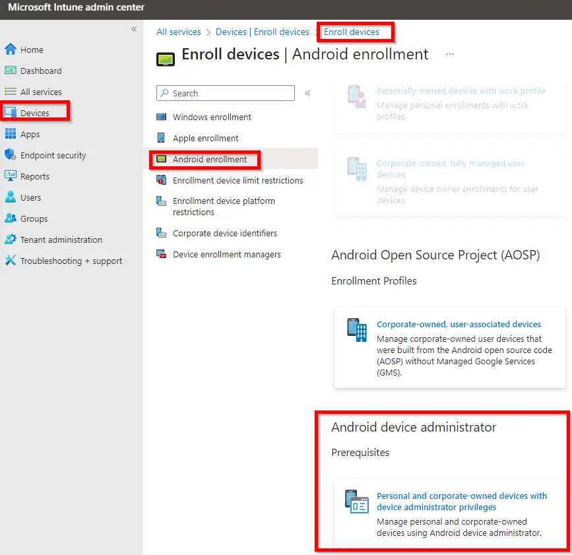The width and height of the screenshot is (572, 555).
Task: Open Corporate-owned, fully managed user devices link
Action: (451, 168)
